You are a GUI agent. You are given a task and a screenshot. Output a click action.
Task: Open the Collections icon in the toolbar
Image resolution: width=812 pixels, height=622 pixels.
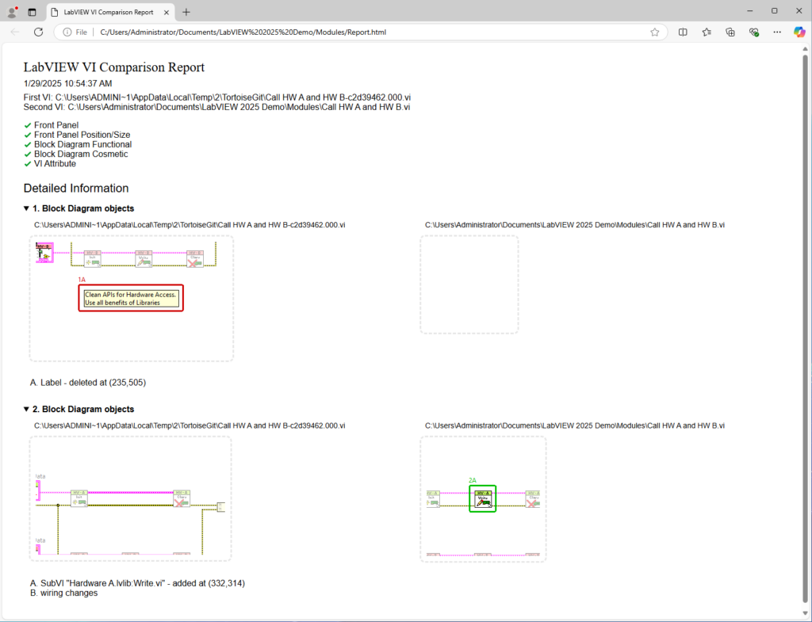point(730,32)
